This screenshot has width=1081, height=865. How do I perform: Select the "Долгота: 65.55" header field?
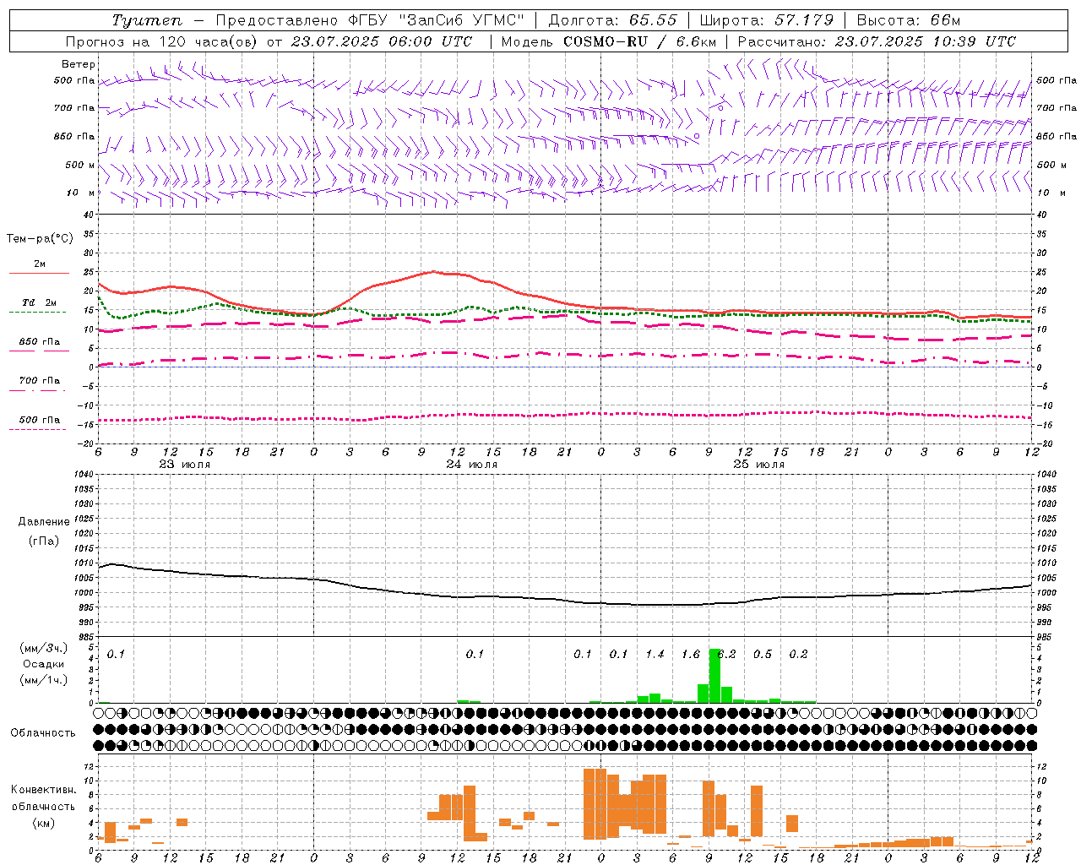(612, 20)
